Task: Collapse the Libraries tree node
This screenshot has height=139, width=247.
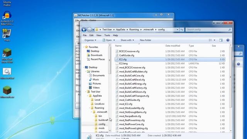Action: pyautogui.click(x=86, y=71)
